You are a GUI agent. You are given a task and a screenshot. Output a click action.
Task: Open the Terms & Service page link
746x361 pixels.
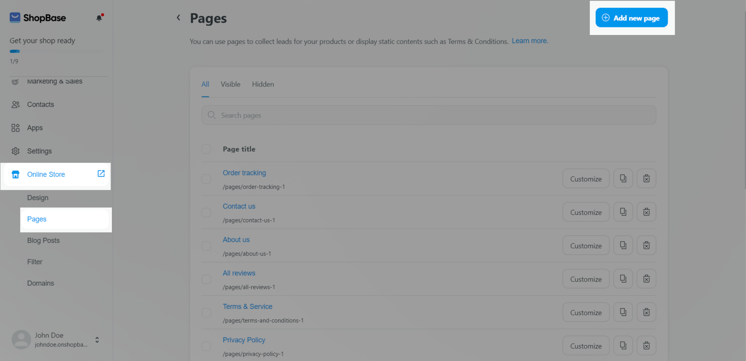coord(248,306)
